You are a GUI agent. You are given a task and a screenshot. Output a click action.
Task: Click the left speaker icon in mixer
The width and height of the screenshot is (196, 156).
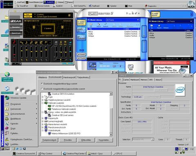[x=34, y=27]
